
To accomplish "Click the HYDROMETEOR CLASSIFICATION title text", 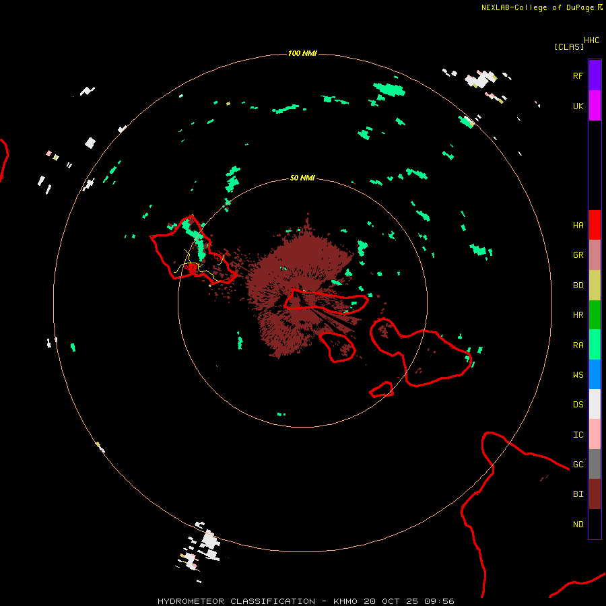I will point(236,601).
